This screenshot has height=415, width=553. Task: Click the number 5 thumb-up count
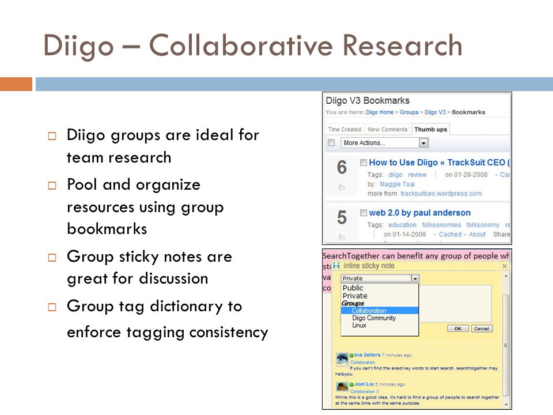[x=342, y=217]
